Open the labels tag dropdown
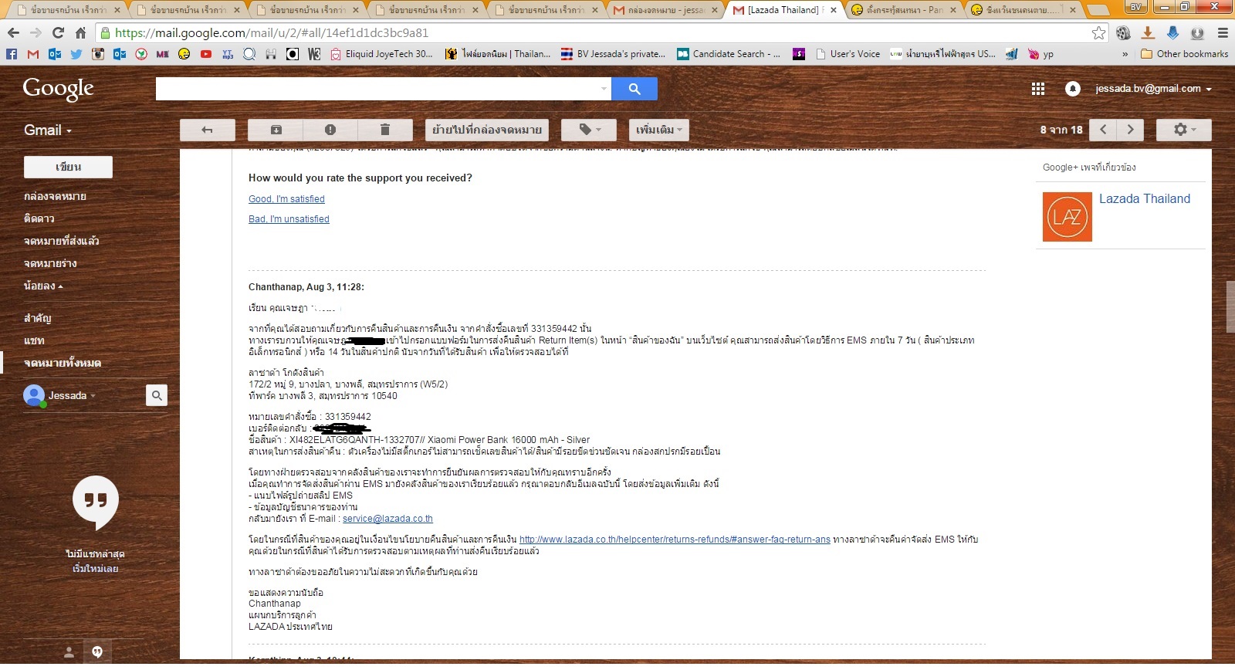Viewport: 1235px width, 670px height. tap(589, 130)
